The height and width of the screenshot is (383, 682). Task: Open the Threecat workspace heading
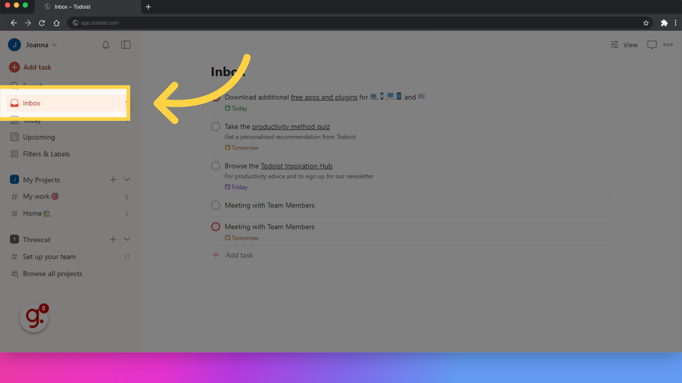pyautogui.click(x=37, y=240)
